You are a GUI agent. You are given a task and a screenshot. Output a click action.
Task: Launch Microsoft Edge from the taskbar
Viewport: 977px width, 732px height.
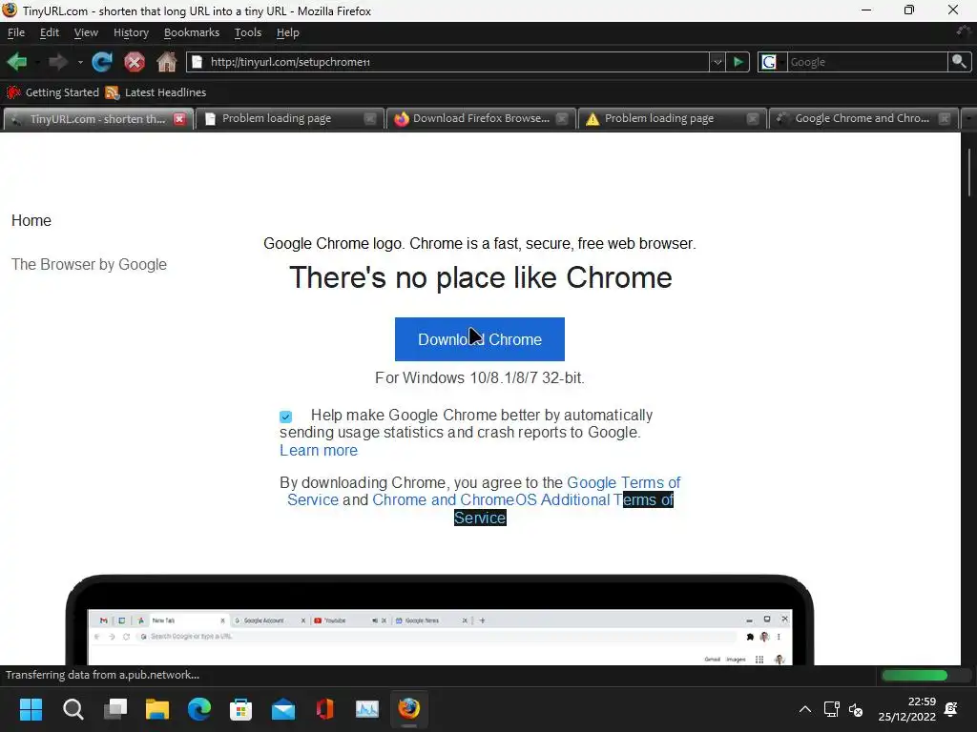click(x=199, y=709)
